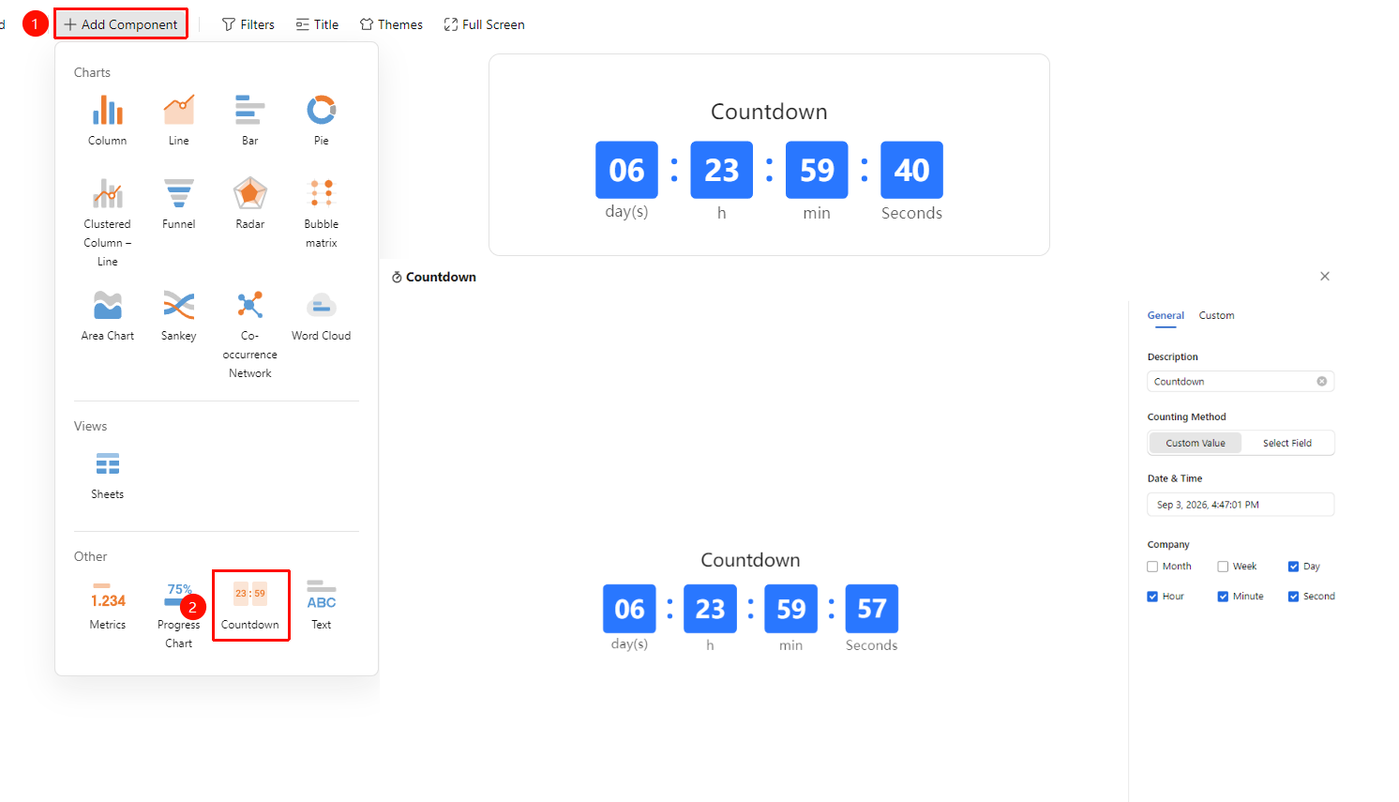This screenshot has width=1399, height=802.
Task: Select the Select Field counting method
Action: pyautogui.click(x=1286, y=443)
